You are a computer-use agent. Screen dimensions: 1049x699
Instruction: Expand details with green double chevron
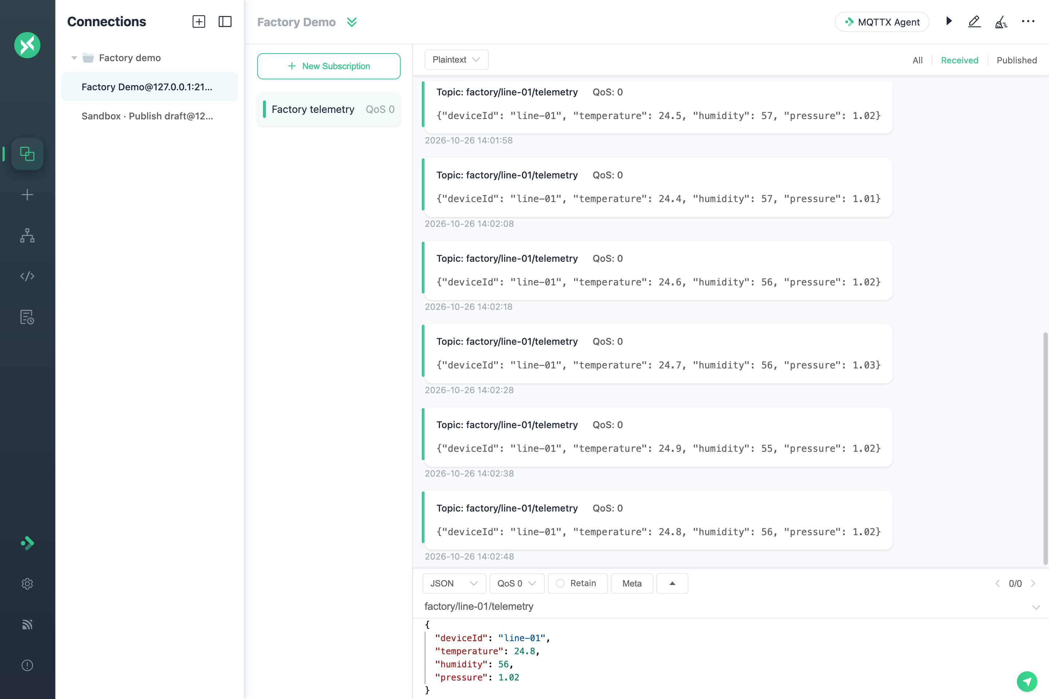click(352, 22)
